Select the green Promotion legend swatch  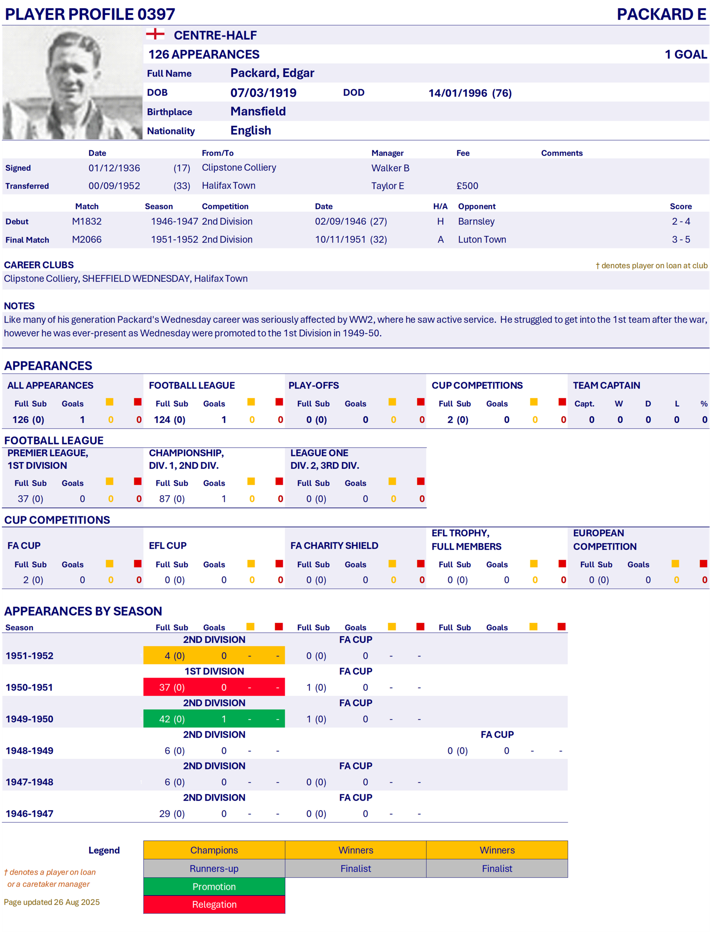click(x=214, y=887)
